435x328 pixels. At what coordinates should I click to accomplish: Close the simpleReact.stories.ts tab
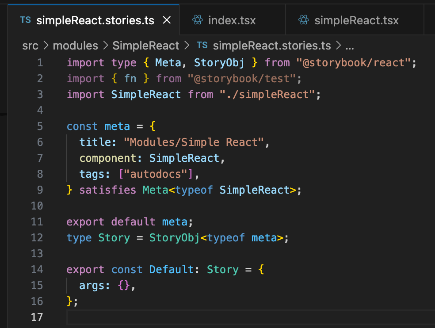[167, 20]
